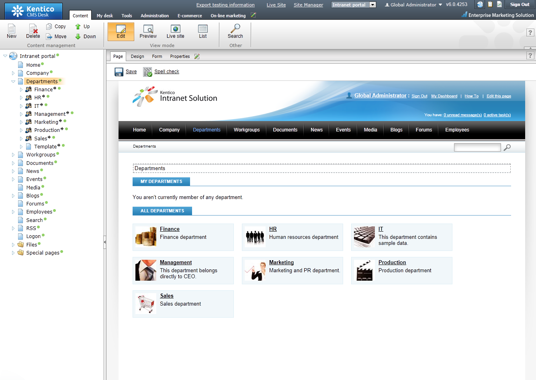Click the page search input field
The height and width of the screenshot is (380, 536).
[x=477, y=148]
